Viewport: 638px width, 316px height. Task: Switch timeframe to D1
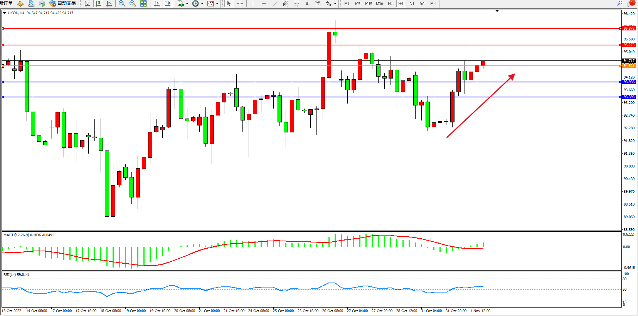(x=412, y=4)
